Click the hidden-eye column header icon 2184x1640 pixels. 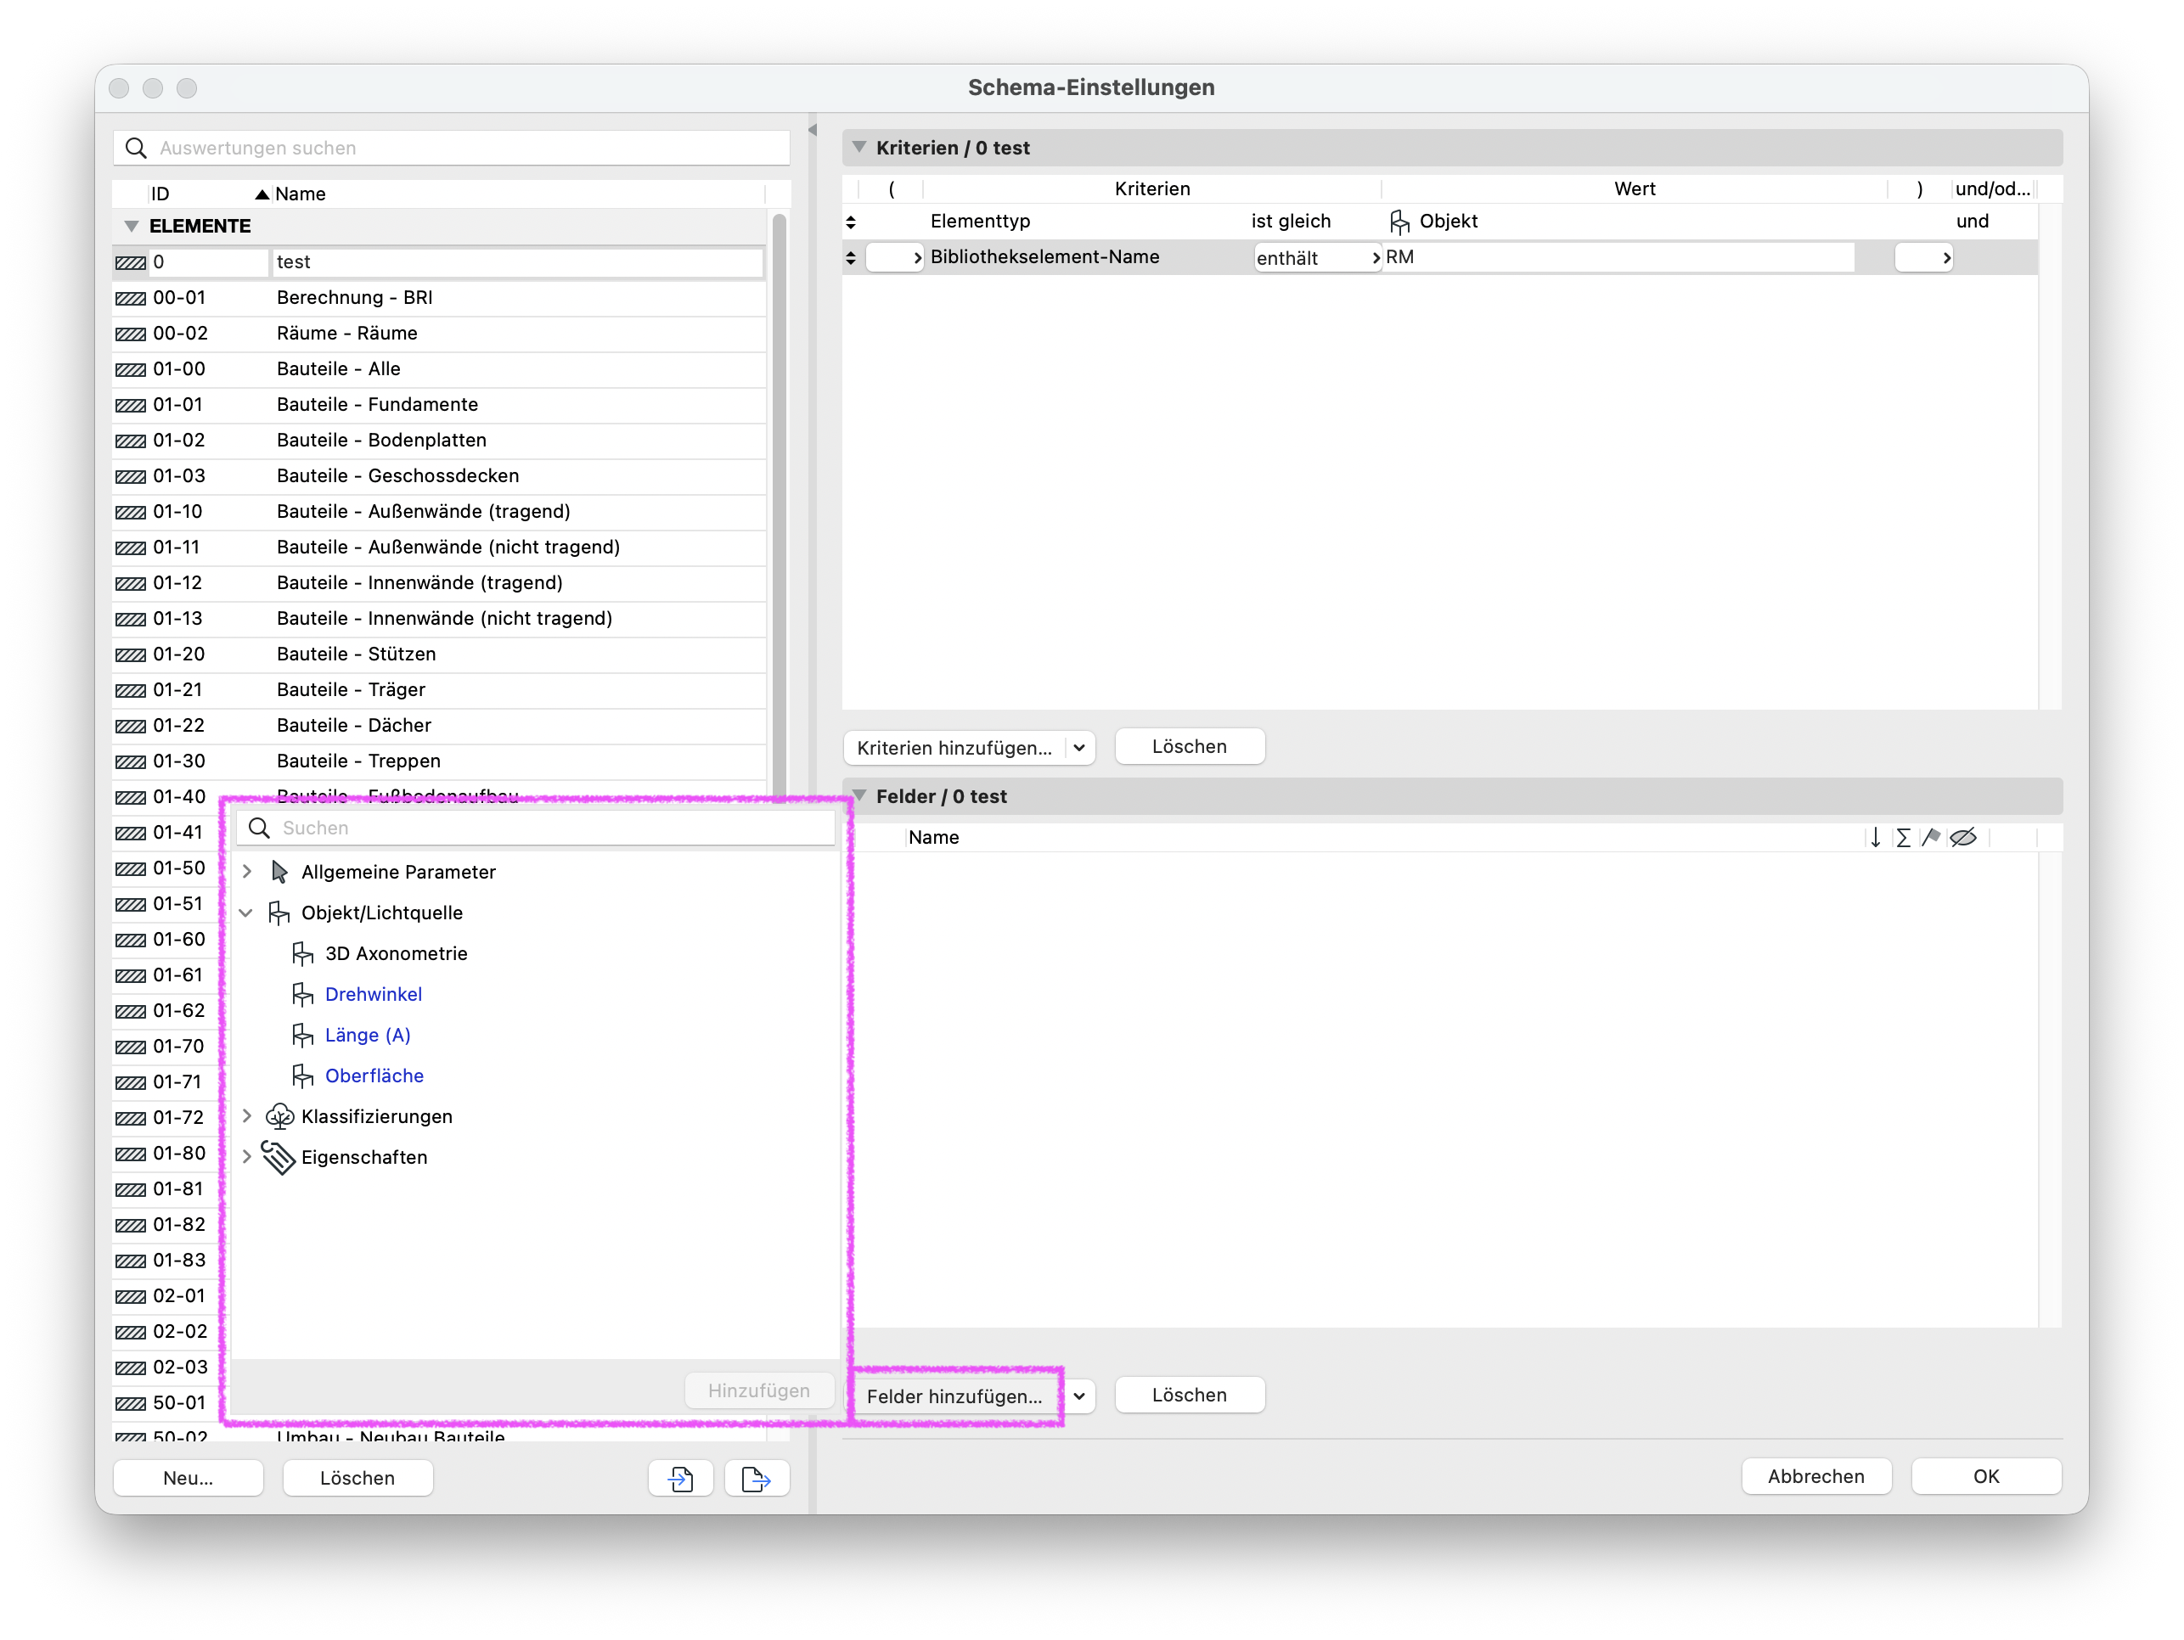point(1963,837)
